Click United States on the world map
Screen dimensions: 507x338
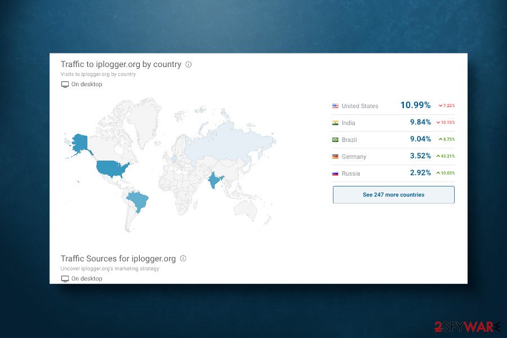tap(112, 167)
